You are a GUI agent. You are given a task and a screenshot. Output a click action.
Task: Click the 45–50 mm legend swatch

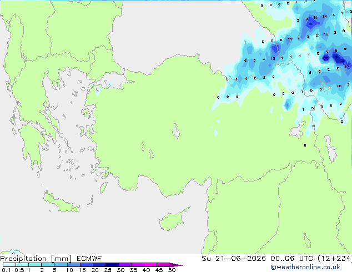click(x=163, y=265)
